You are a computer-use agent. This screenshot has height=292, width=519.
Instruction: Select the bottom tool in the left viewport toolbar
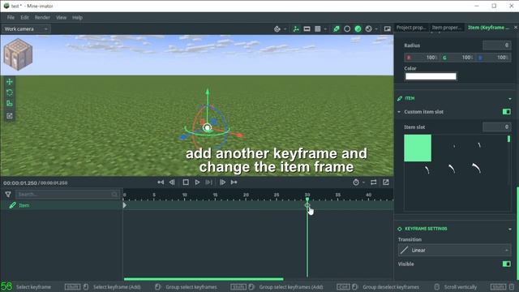[10, 115]
